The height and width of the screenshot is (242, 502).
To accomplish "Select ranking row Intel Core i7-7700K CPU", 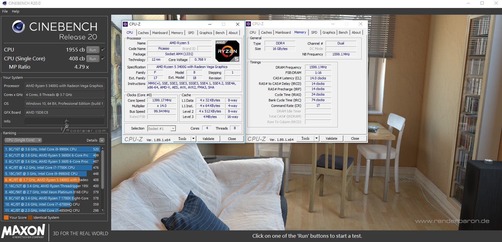I will click(x=52, y=168).
